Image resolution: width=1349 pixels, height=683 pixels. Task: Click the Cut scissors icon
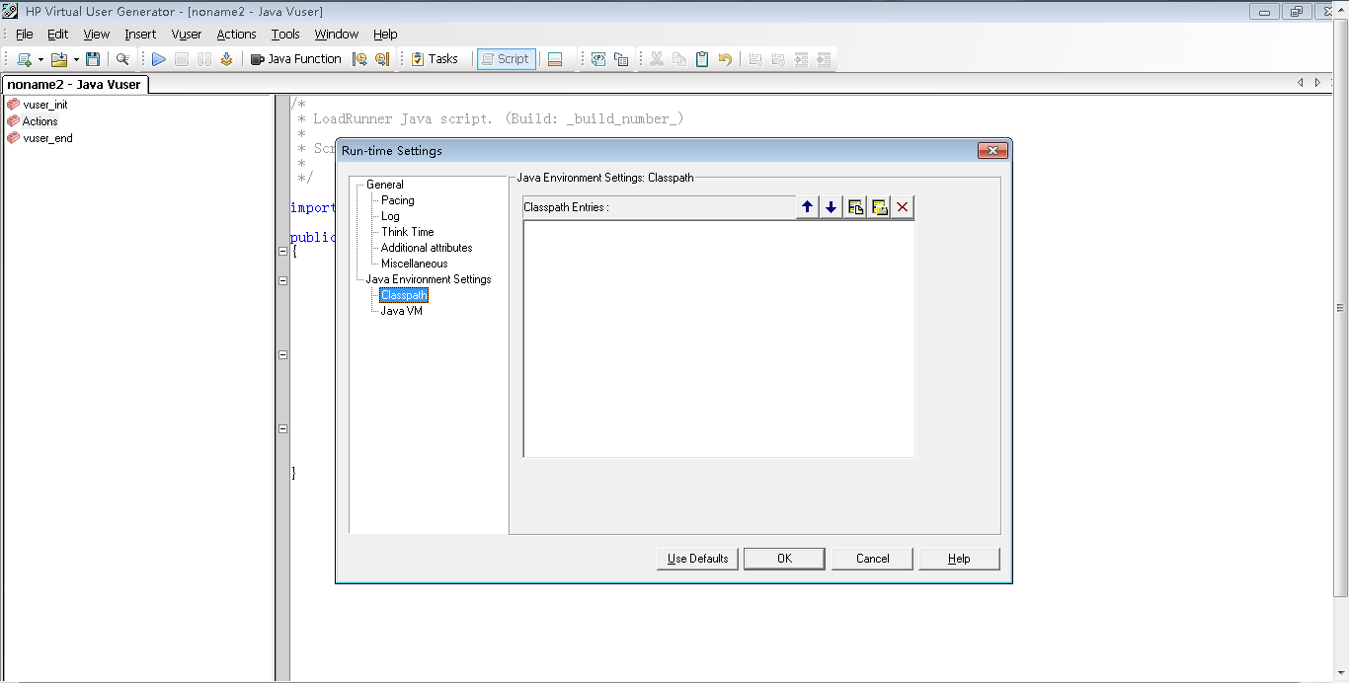[657, 59]
